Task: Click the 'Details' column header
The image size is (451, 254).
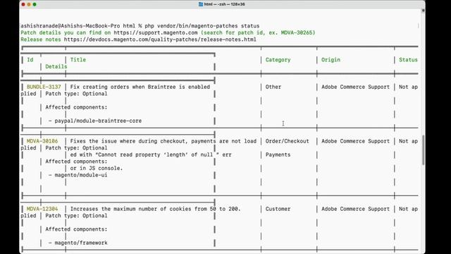Action: pos(56,66)
